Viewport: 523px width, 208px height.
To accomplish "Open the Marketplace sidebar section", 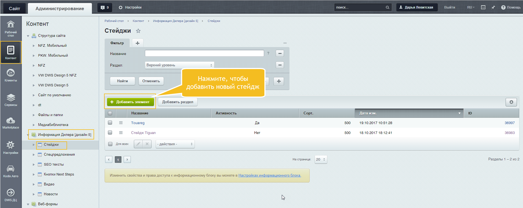I will click(11, 123).
